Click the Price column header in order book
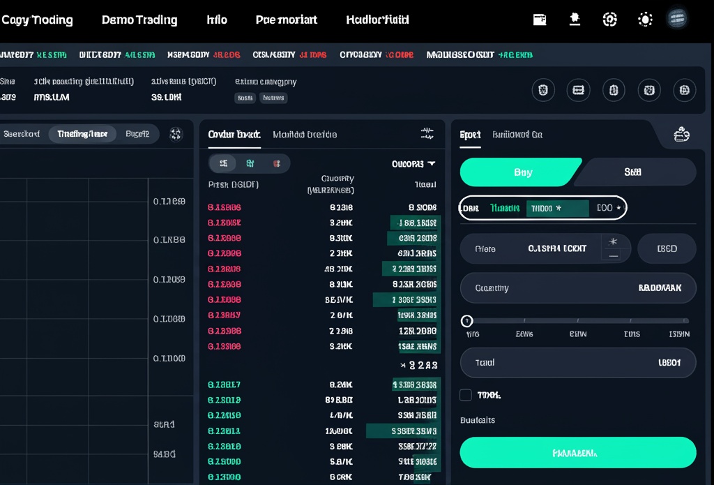 point(233,185)
